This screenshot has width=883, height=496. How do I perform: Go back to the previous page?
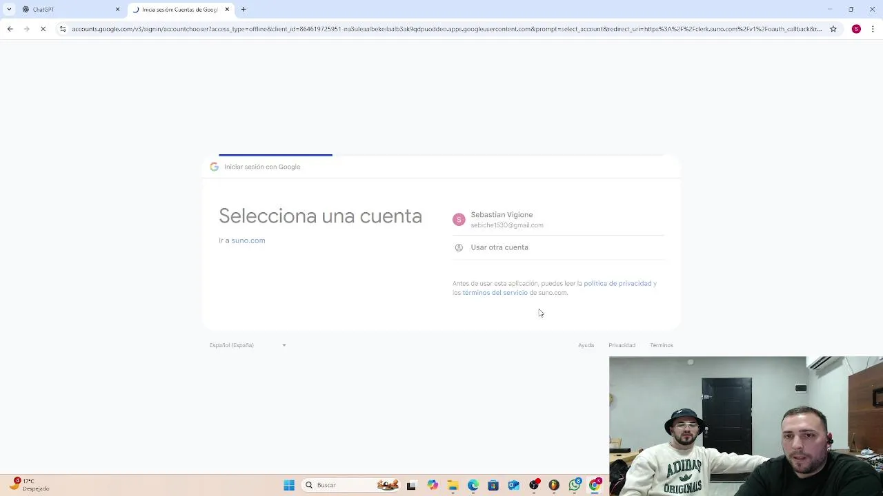pos(10,29)
